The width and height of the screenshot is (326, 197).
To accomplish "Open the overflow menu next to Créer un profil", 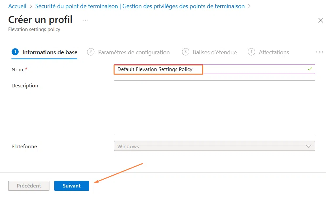I will (85, 20).
